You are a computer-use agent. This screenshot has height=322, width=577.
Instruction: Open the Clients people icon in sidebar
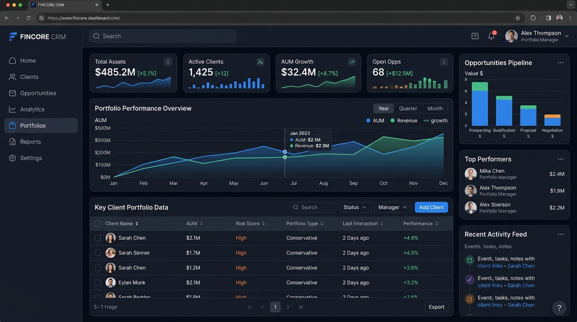13,77
